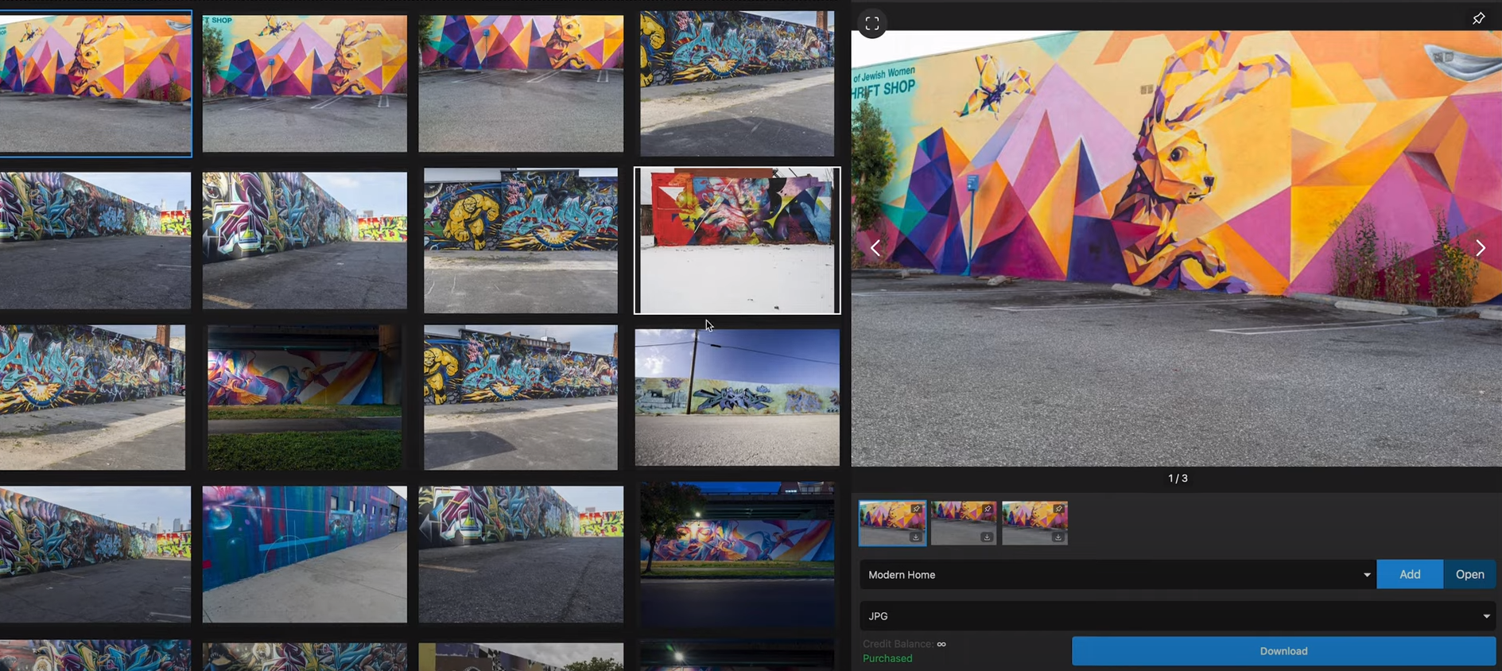Pin the third variant thumbnail

(1058, 509)
